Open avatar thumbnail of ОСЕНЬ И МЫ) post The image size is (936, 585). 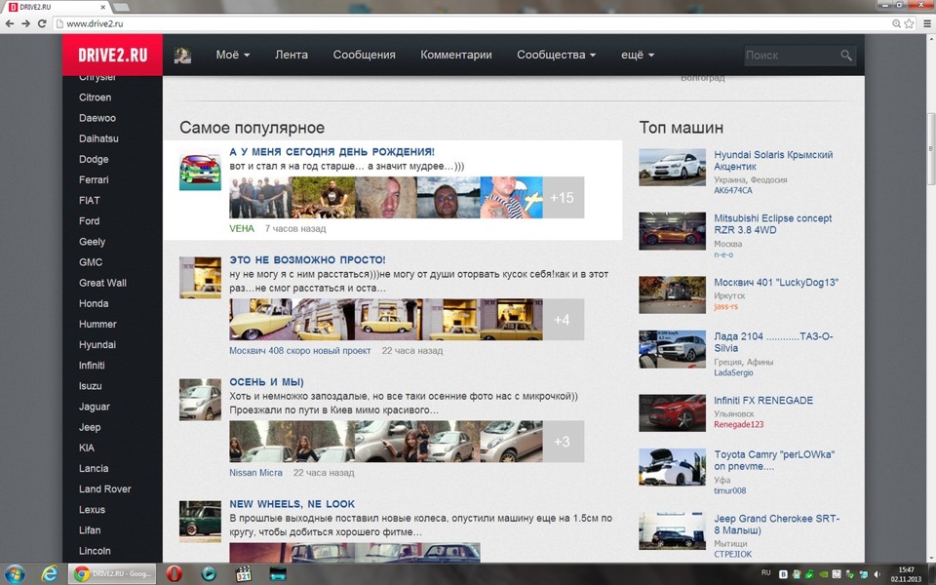pos(200,400)
